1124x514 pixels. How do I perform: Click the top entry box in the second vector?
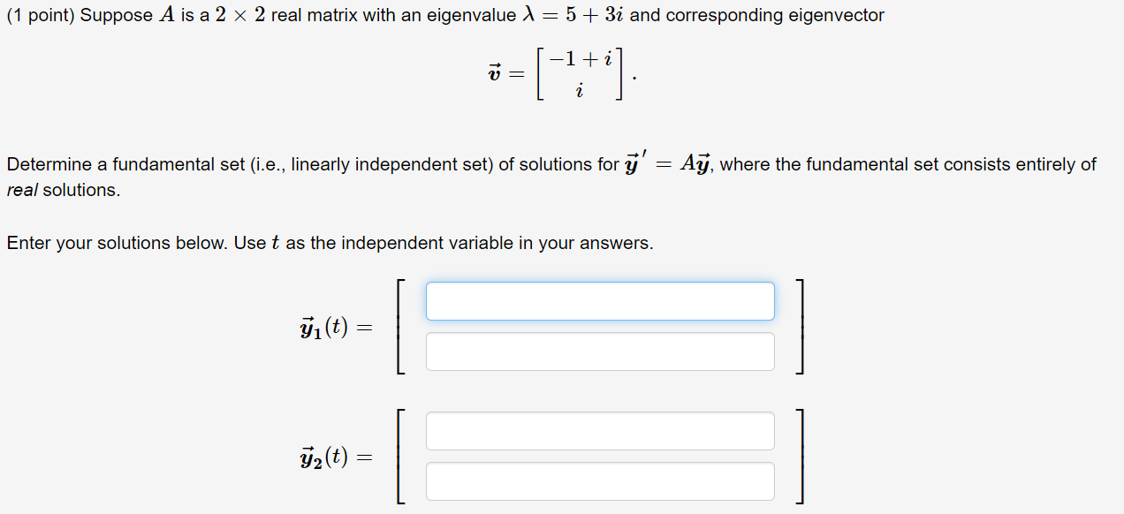pyautogui.click(x=600, y=430)
